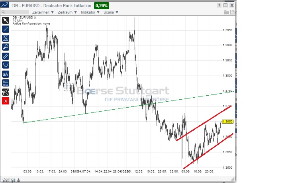This screenshot has height=183, width=288.
Task: Click the number 1 layout button
Action: point(219,5)
